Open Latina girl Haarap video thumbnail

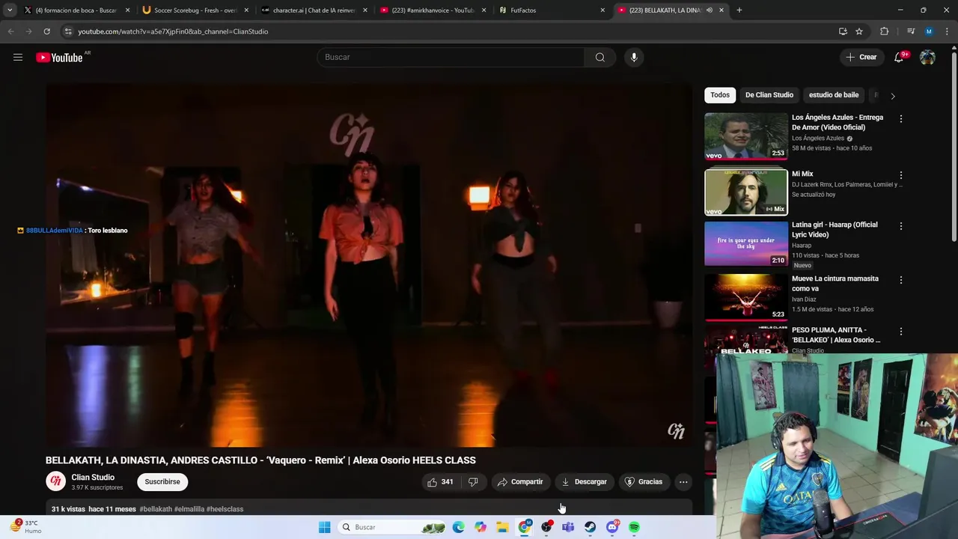tap(746, 243)
